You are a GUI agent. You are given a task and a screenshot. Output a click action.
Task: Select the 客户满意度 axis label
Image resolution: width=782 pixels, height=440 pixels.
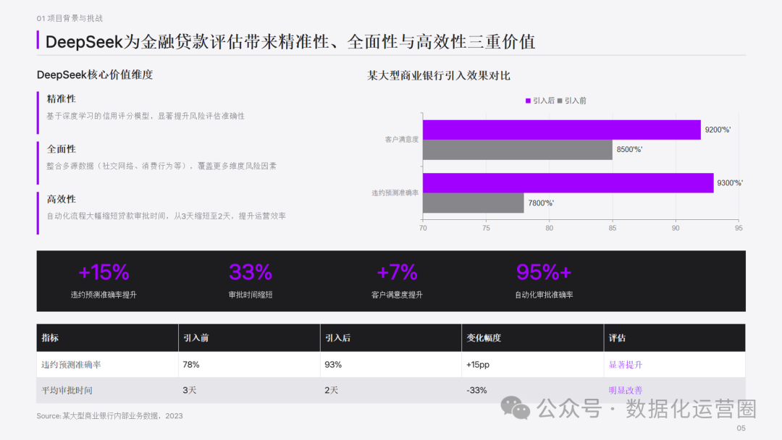pos(402,140)
